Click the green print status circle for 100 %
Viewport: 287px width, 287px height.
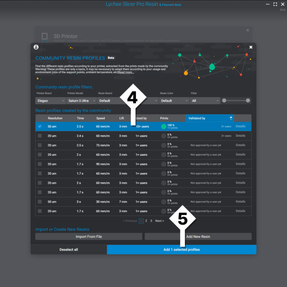[x=163, y=126]
